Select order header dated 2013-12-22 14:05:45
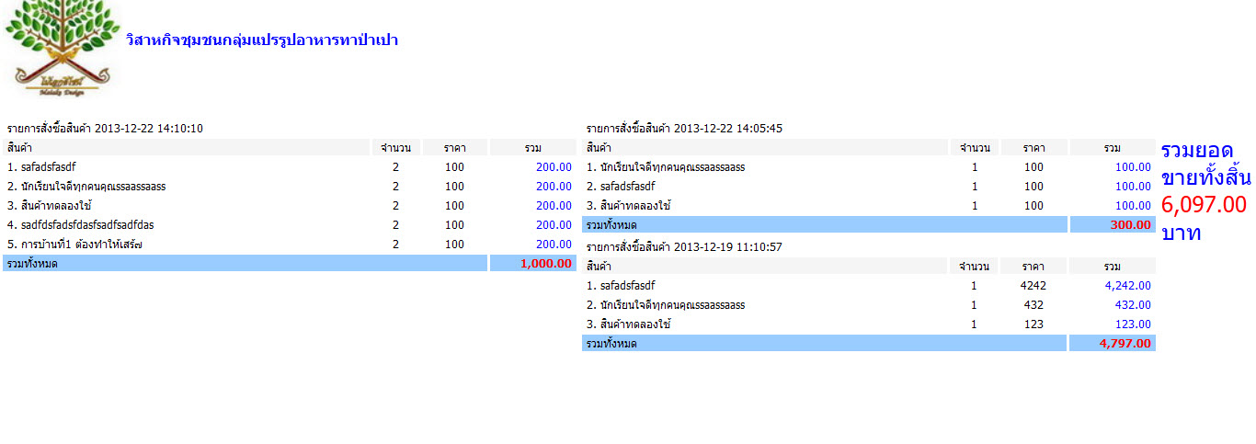Viewport: 1256px width, 444px height. tap(684, 129)
